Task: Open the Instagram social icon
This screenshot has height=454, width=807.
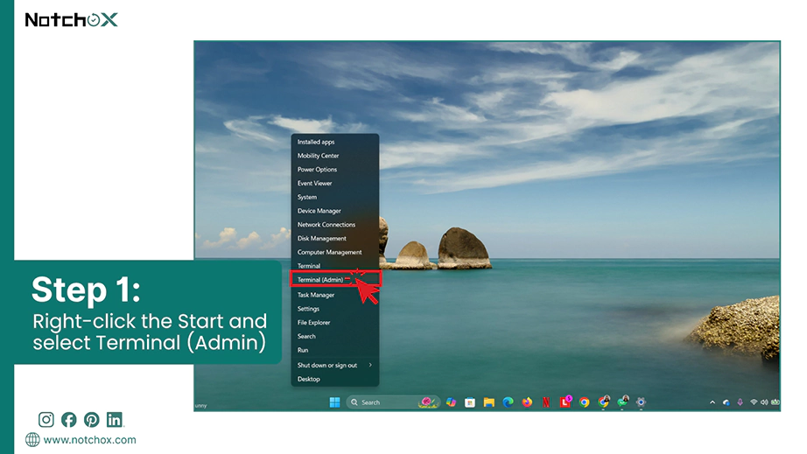Action: (46, 420)
